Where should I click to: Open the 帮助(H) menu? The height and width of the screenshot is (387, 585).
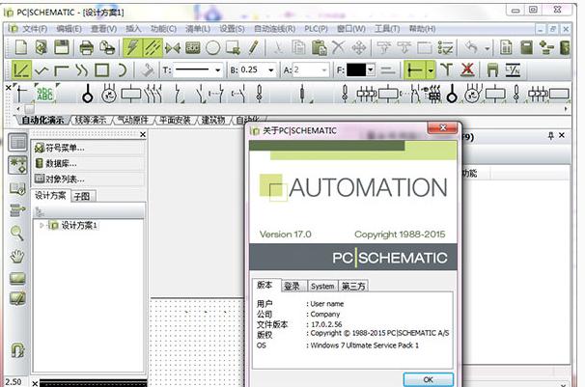(422, 29)
